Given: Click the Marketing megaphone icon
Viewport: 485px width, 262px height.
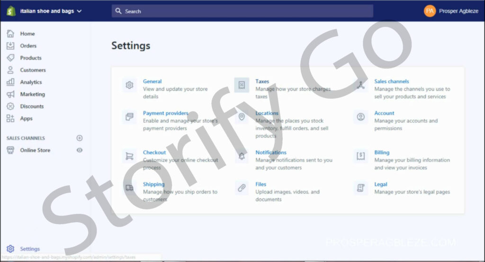Looking at the screenshot, I should [10, 94].
